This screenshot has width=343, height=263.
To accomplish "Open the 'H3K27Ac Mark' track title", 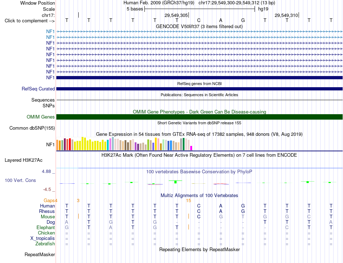I will 199,155.
